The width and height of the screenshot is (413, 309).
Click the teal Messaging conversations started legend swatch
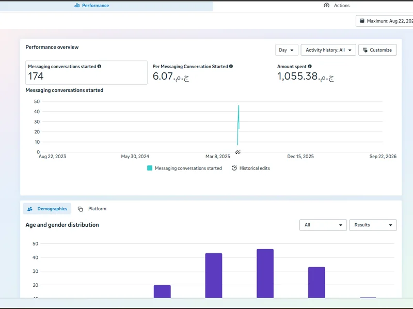click(150, 168)
